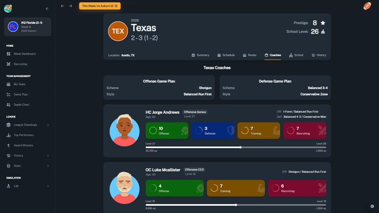Screen dimensions: 379x213
Task: Click the Texas TEX team logo
Action: (x=118, y=31)
